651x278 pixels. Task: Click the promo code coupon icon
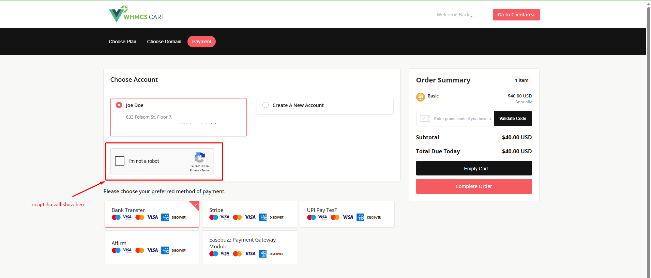click(x=425, y=119)
